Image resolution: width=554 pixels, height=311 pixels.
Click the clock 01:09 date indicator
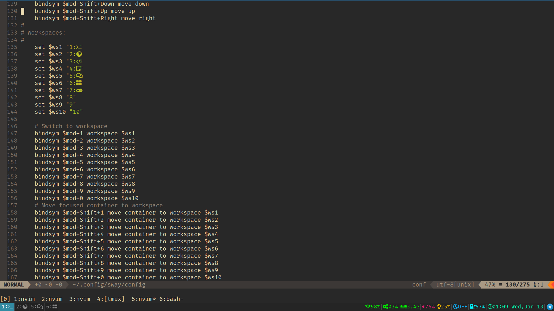point(515,307)
